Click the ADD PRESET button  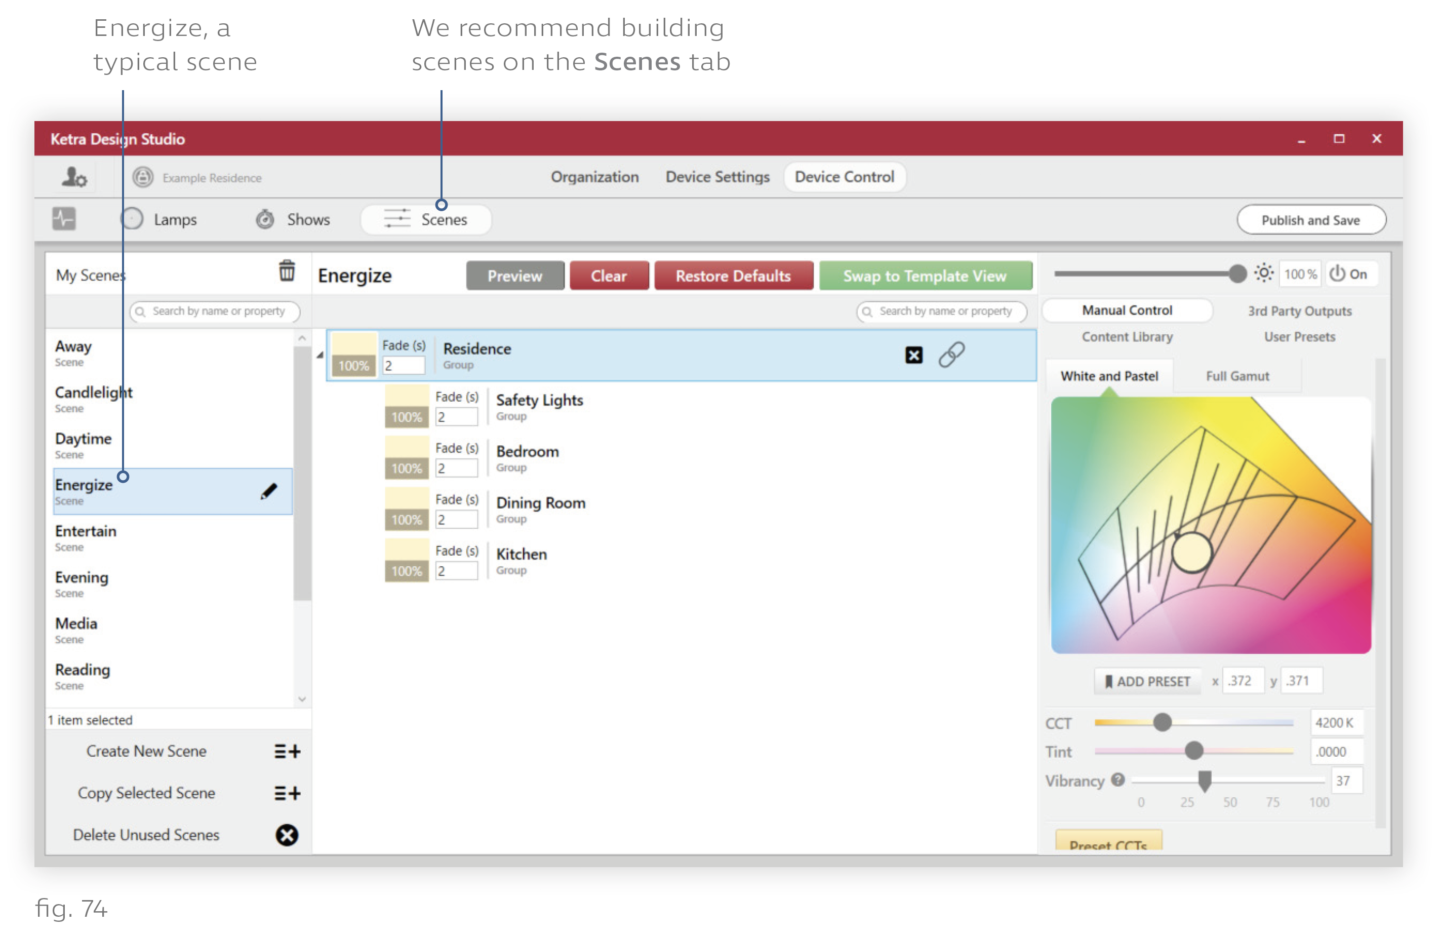click(x=1147, y=681)
